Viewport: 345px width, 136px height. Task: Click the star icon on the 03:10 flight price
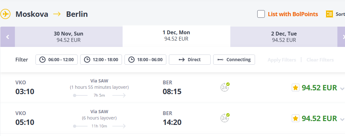295,88
